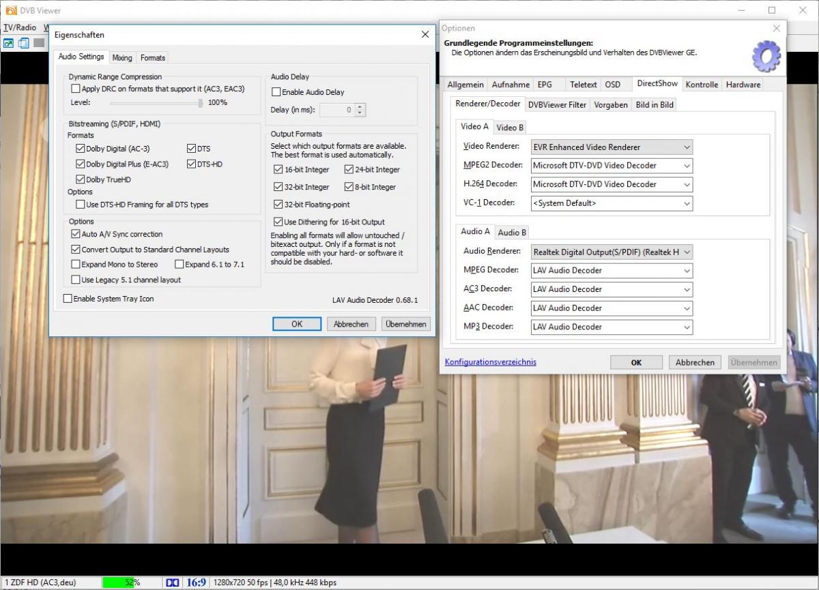
Task: Click the DVB Viewer app icon in title bar
Action: tap(10, 10)
